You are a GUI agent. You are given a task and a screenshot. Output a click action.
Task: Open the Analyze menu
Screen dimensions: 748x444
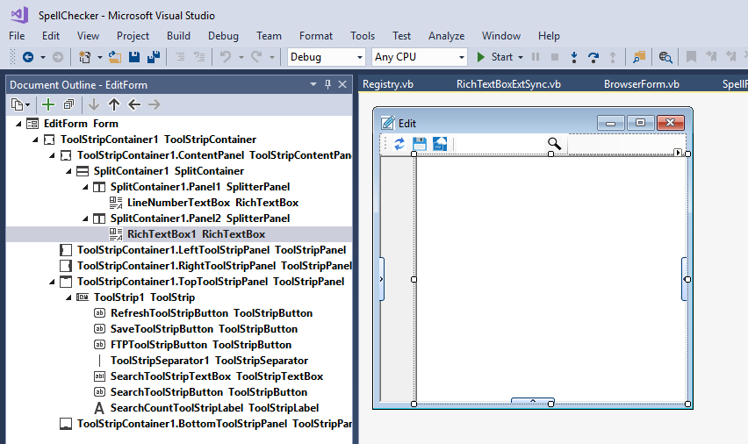447,36
